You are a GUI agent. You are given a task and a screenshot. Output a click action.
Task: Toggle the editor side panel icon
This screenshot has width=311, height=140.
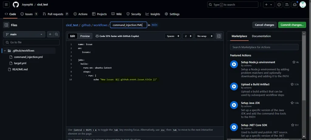tap(219, 36)
